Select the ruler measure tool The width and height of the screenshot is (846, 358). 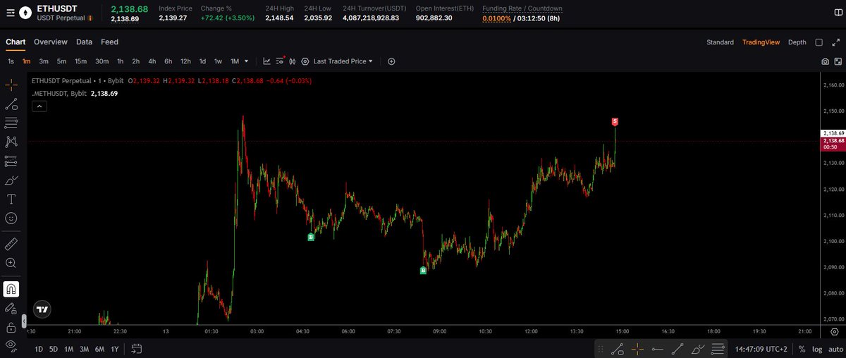click(x=11, y=243)
